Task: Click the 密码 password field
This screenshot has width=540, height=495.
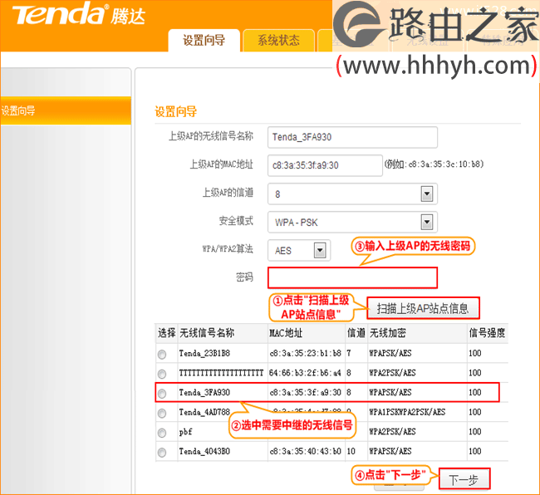Action: tap(352, 277)
